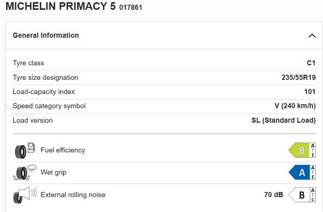Click the wet grip rain tyre icon
323x212 pixels.
(25, 173)
